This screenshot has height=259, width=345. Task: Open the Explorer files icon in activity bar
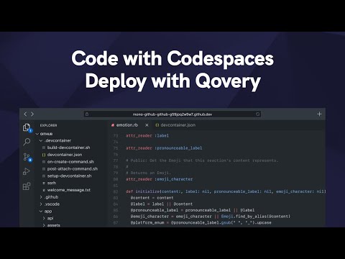(27, 127)
